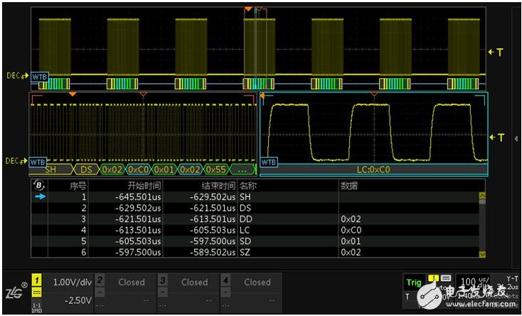Click the 0xC0 decoded segment in bus lane
Image resolution: width=522 pixels, height=316 pixels.
click(137, 170)
